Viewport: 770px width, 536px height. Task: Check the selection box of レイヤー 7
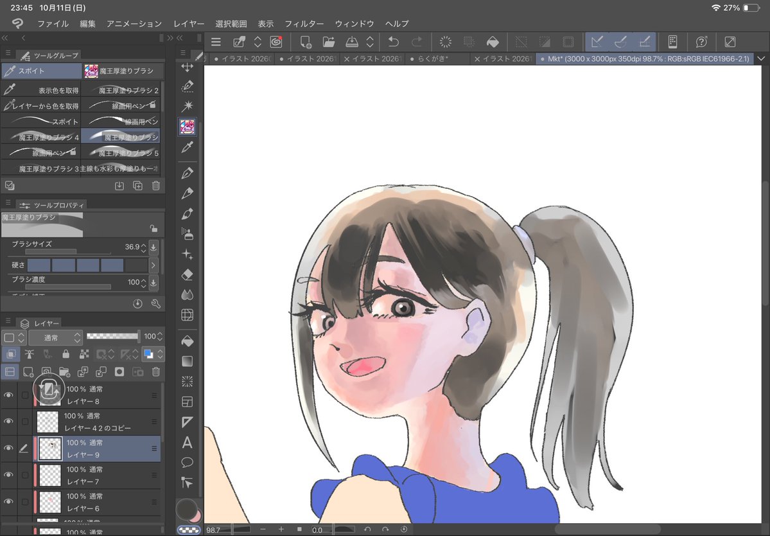point(24,475)
